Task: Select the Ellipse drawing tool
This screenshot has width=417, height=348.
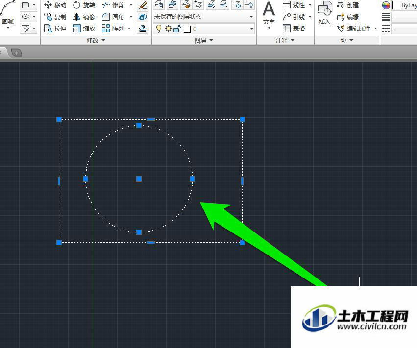Action: point(25,17)
